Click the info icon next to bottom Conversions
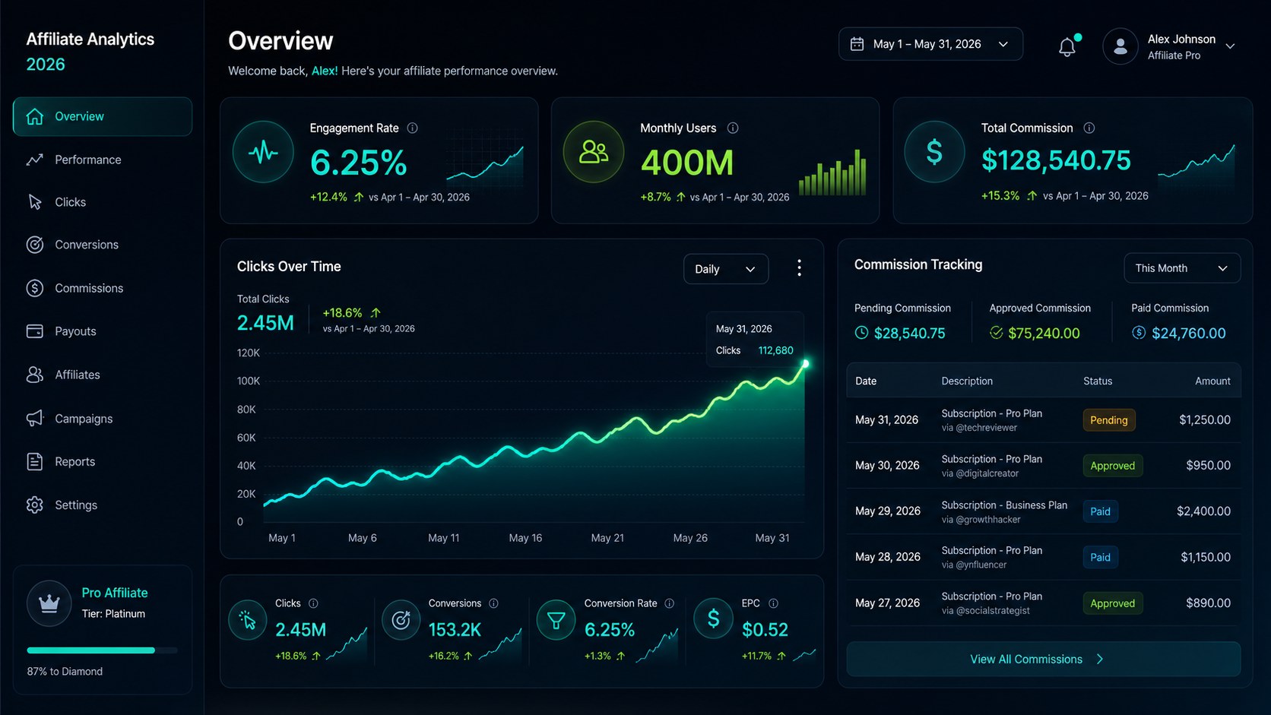The height and width of the screenshot is (715, 1271). tap(493, 603)
